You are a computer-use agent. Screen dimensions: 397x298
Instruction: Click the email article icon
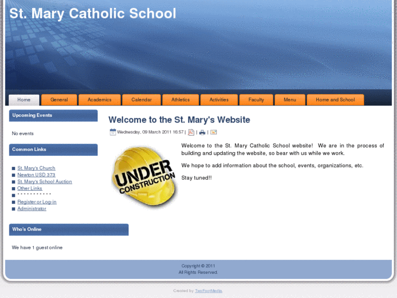pyautogui.click(x=214, y=132)
